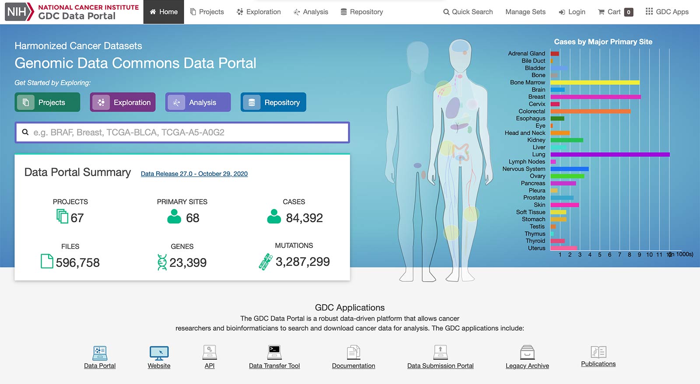Select the Head and Neck chart bar
Screen dimensions: 700x384
coord(560,133)
